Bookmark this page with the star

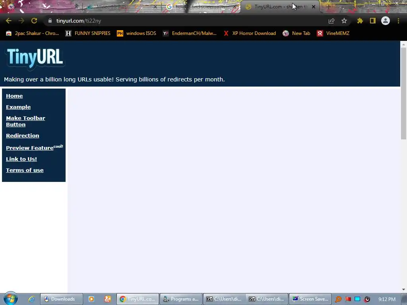pyautogui.click(x=344, y=21)
